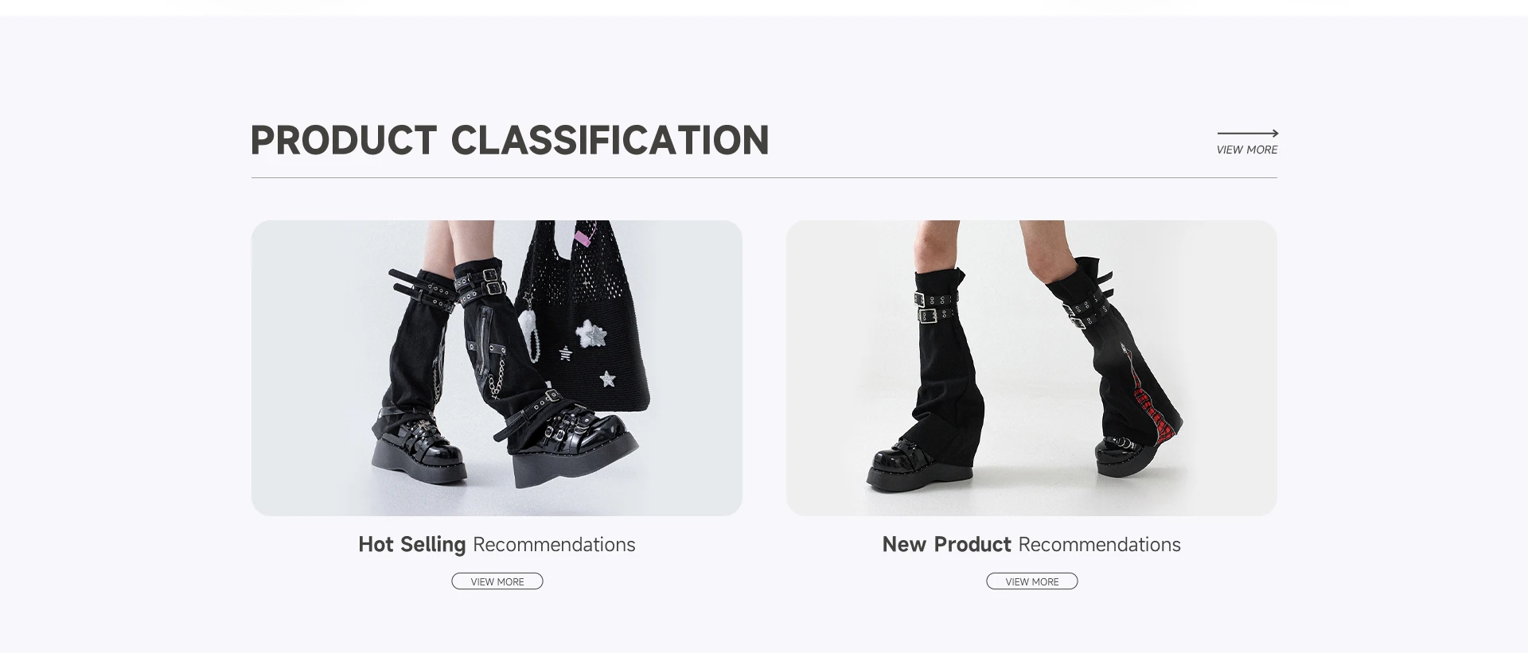Click VIEW MORE button under Hot Selling
This screenshot has height=653, width=1528.
tap(497, 581)
